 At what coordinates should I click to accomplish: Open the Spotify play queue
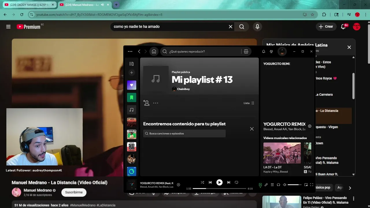coord(272,185)
